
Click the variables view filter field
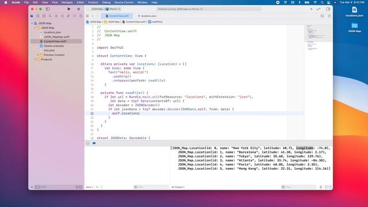(x=151, y=187)
